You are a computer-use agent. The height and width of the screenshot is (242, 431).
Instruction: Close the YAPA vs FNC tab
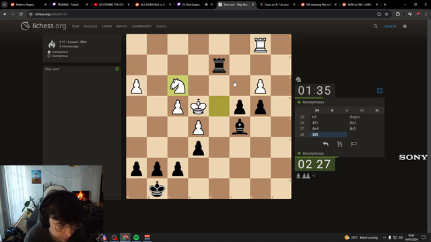[x=377, y=5]
